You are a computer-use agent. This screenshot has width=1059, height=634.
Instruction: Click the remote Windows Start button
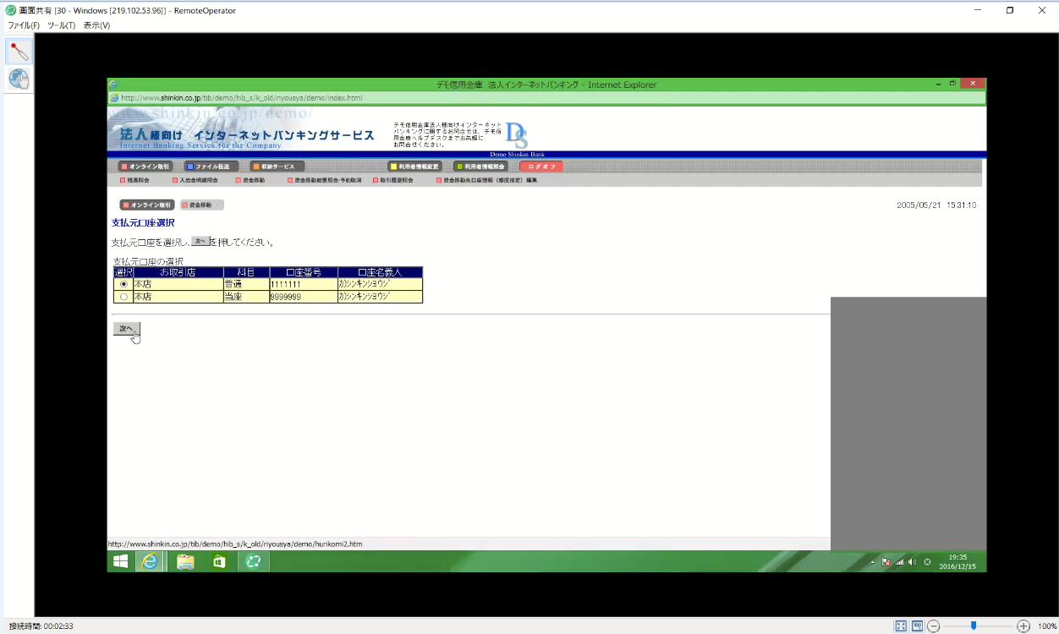[121, 562]
